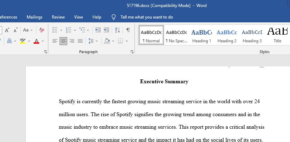290x142 pixels.
Task: Open the highlight color dropdown arrow
Action: point(29,41)
